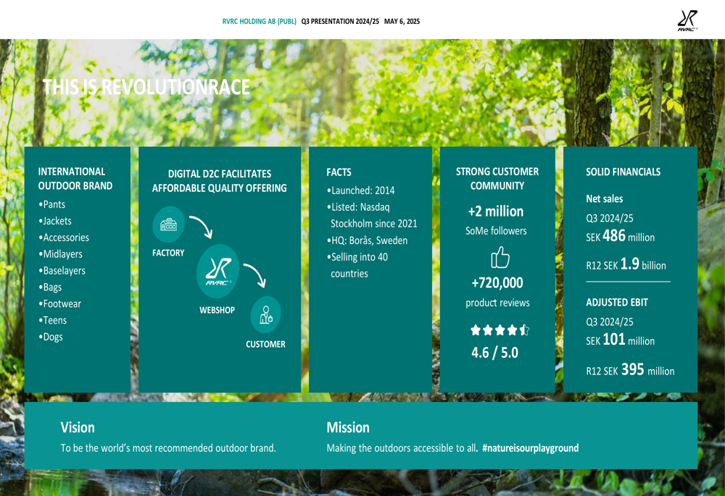The width and height of the screenshot is (725, 496).
Task: Click 'STRONG CUSTOMER COMMUNITY' heading
Action: point(497,179)
